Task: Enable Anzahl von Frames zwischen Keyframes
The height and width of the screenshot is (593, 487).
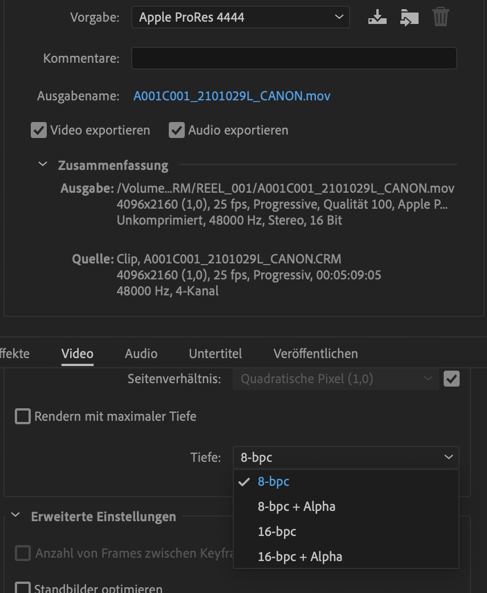Action: (x=23, y=553)
